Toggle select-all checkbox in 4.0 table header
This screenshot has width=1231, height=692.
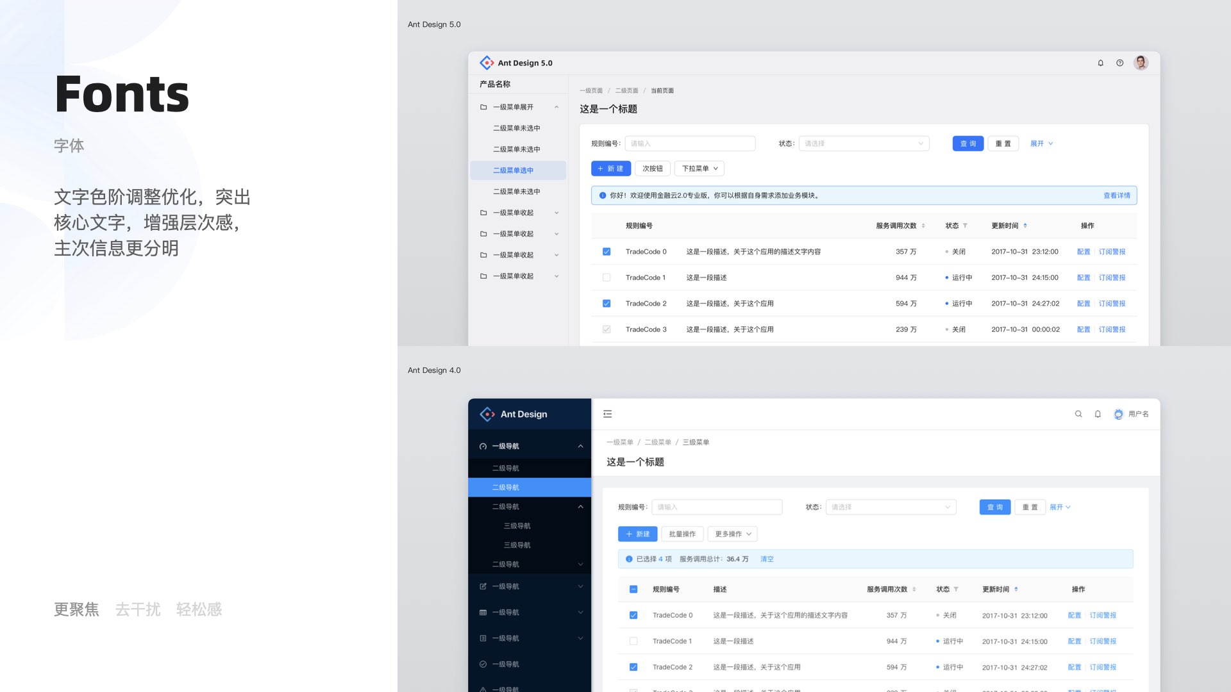pyautogui.click(x=633, y=589)
